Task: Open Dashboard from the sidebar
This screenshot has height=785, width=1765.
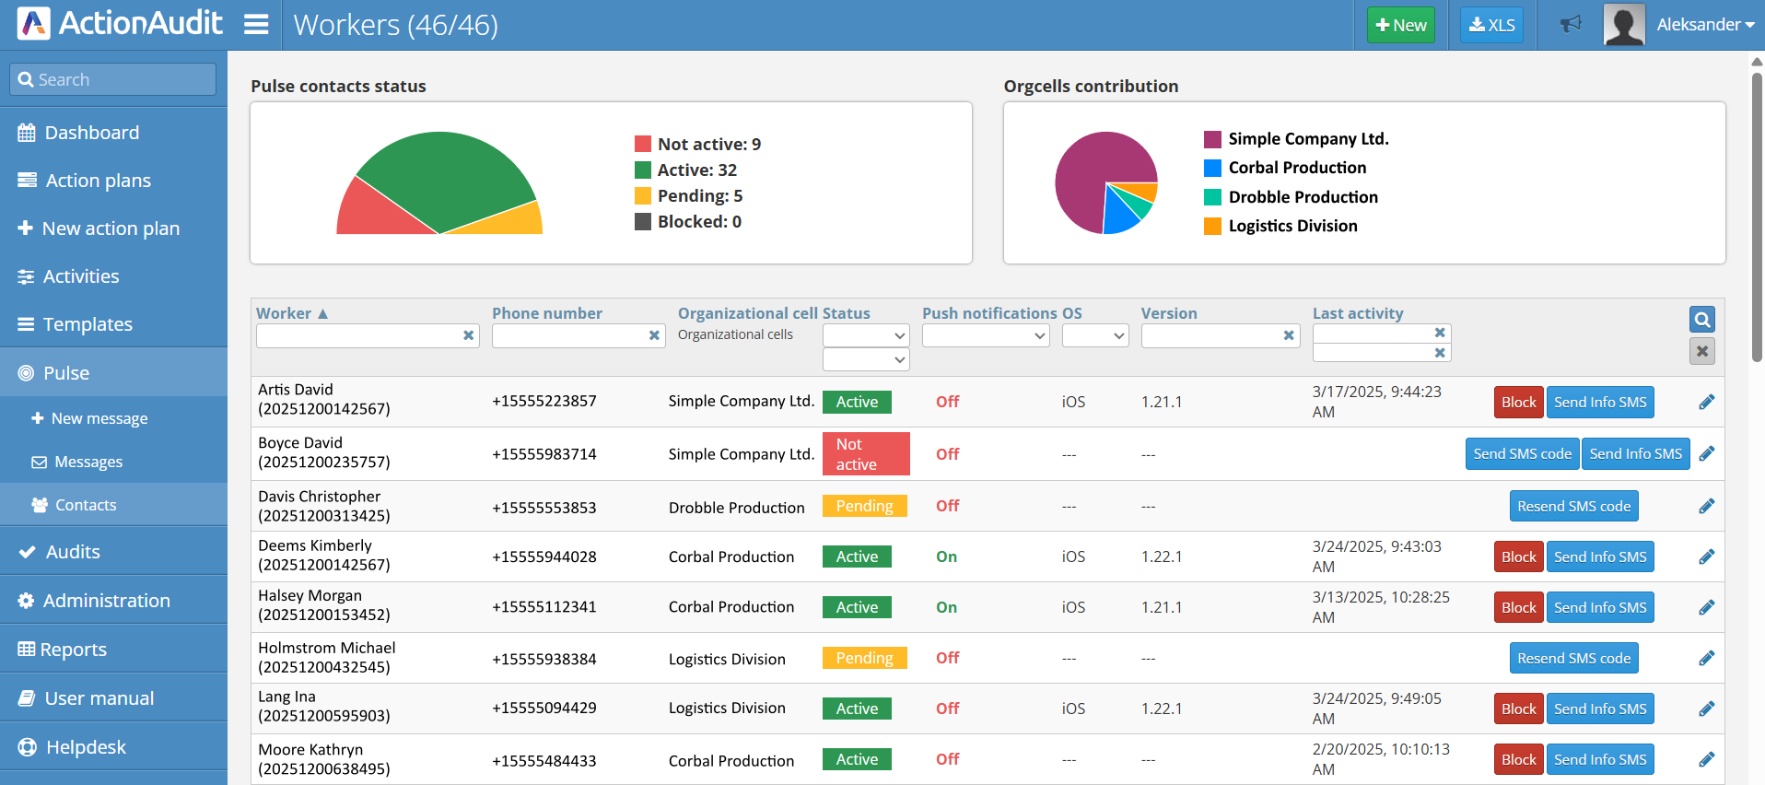Action: pos(92,133)
